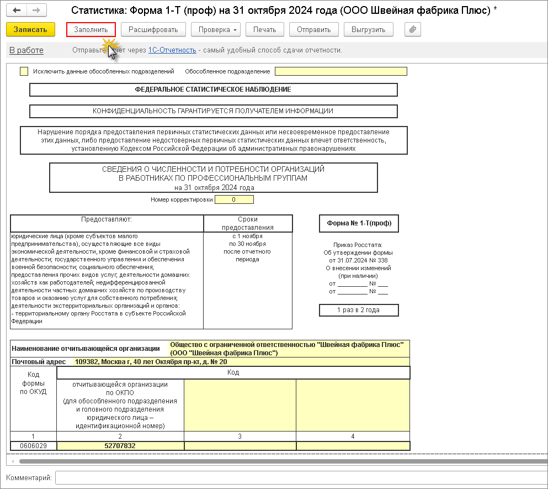The height and width of the screenshot is (489, 548).
Task: Click inside the Комментарий input field
Action: point(301,477)
